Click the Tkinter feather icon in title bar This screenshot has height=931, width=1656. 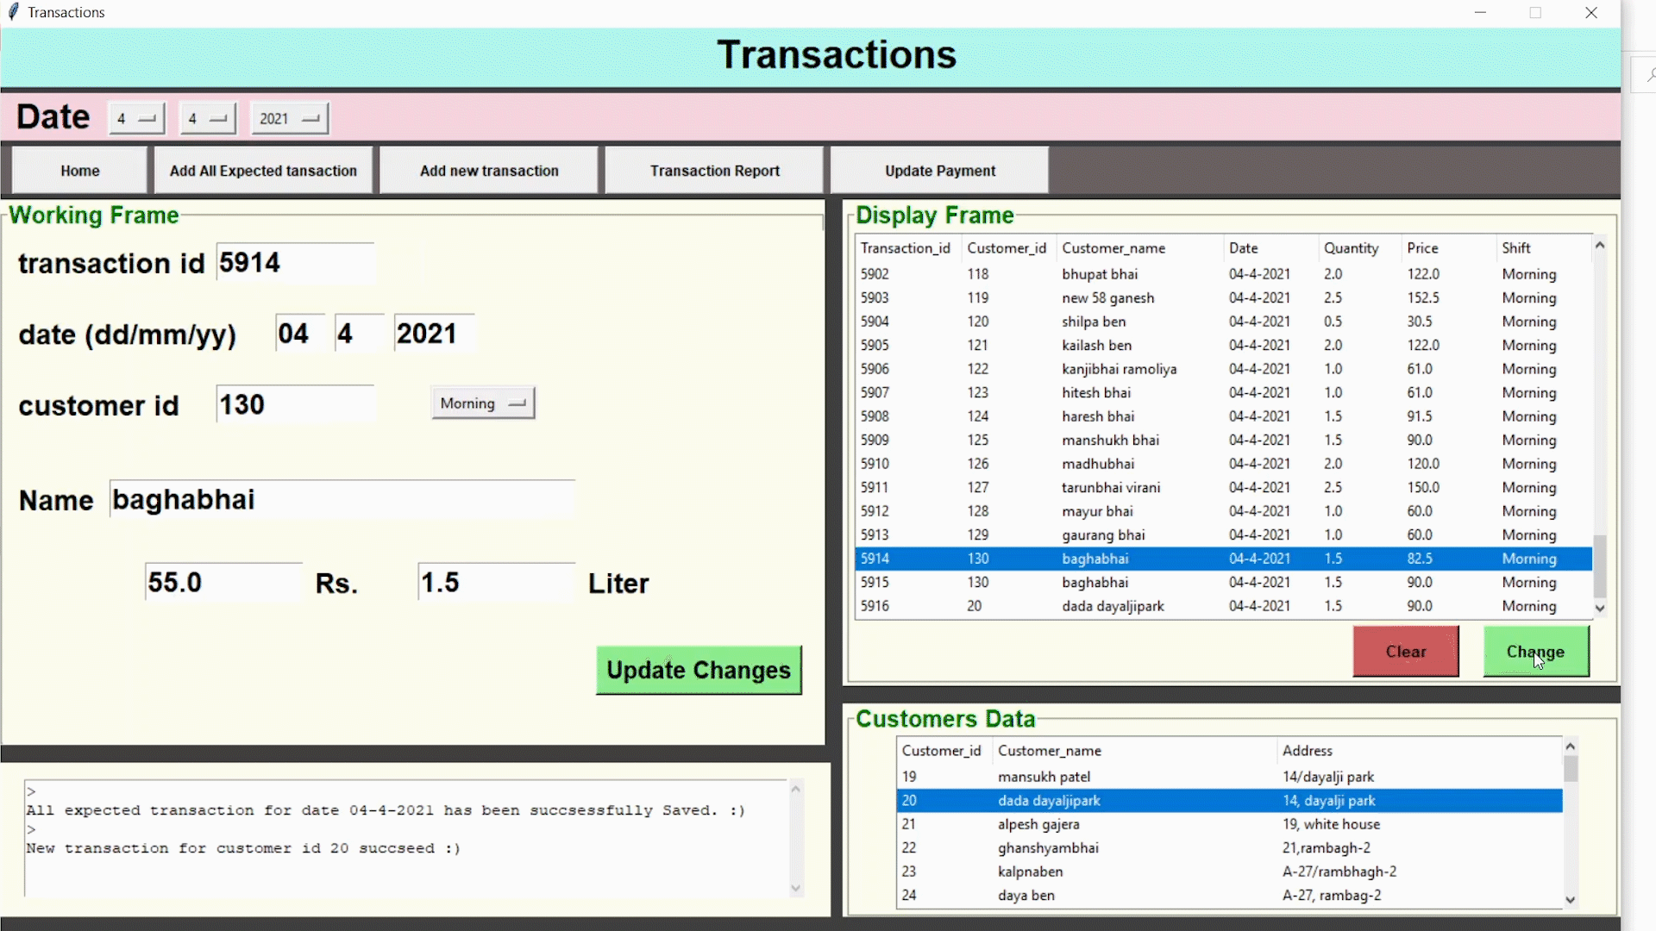click(12, 12)
